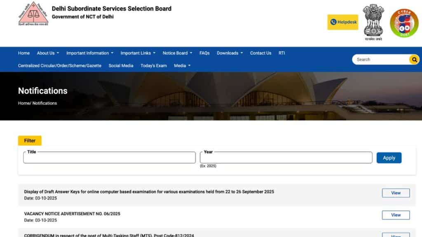Screen dimensions: 422x237
Task: Click into the Year filter field
Action: [286, 158]
